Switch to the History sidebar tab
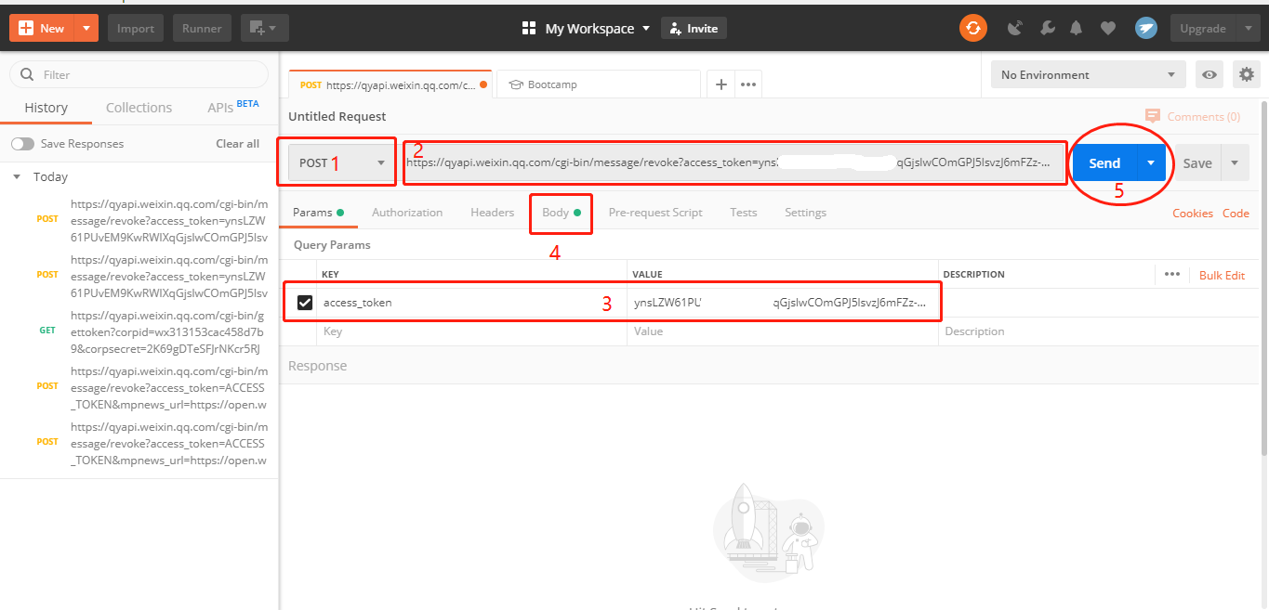Viewport: 1269px width, 610px height. click(x=46, y=108)
